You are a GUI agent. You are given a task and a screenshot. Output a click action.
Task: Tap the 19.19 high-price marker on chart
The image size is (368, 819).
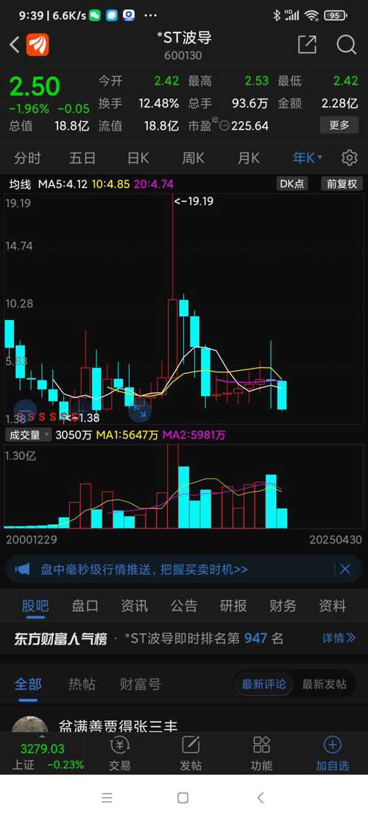[x=194, y=201]
